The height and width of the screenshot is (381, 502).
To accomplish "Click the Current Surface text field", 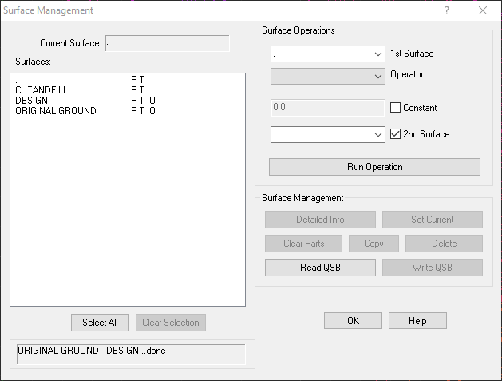I will pyautogui.click(x=167, y=43).
